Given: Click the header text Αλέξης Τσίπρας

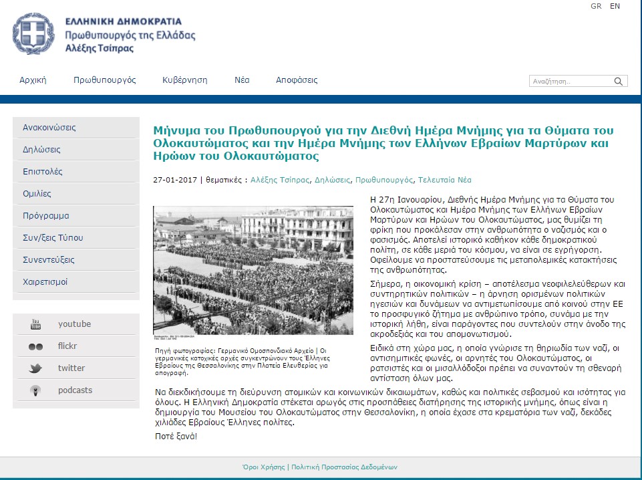Looking at the screenshot, I should click(x=100, y=48).
